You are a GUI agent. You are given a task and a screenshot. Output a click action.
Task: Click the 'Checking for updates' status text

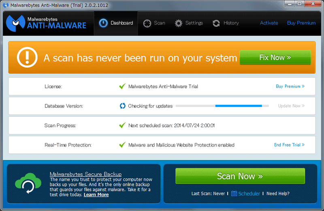[x=150, y=106]
